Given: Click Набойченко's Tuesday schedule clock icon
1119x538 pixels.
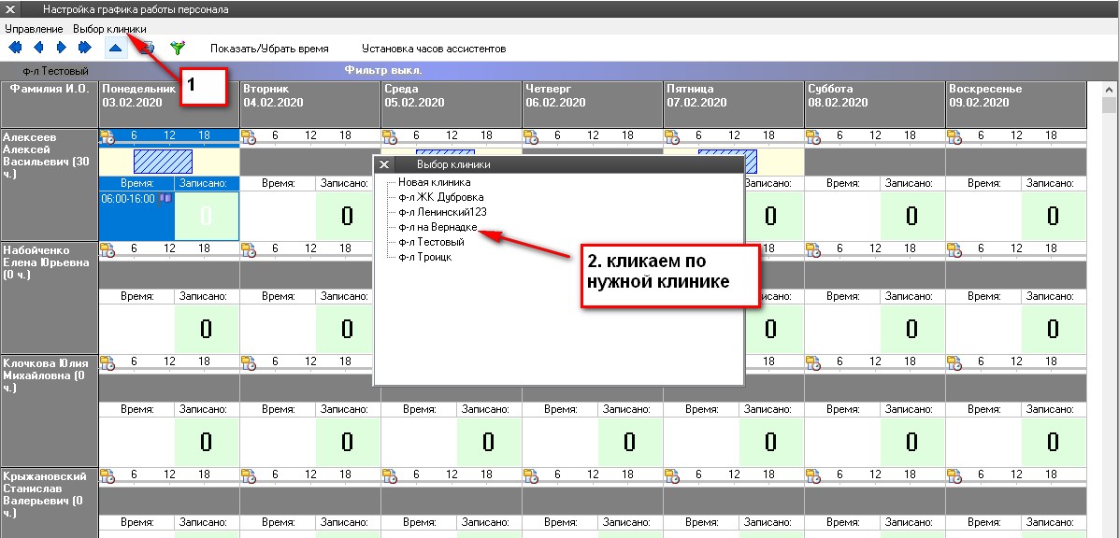Looking at the screenshot, I should coord(248,249).
